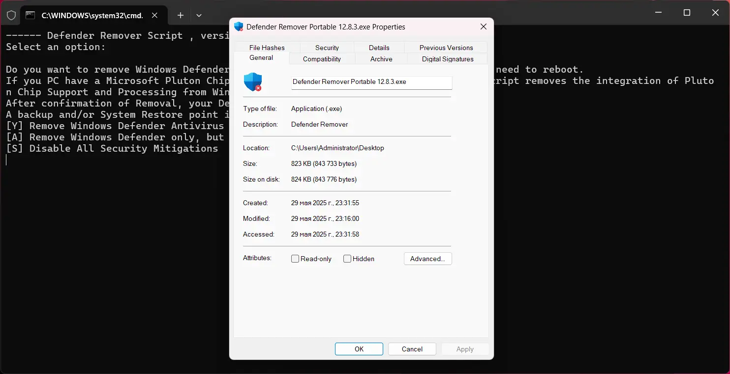Click the Modified date value
The image size is (730, 374).
tap(325, 218)
